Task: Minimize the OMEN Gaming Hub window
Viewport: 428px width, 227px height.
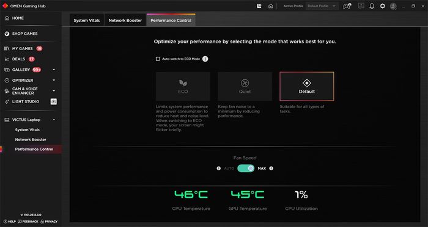Action: 404,6
